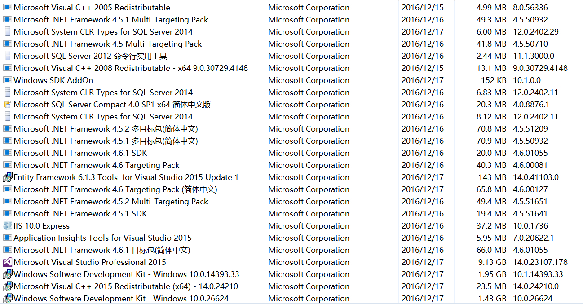Select the Microsoft .NET Framework 4.6.1 SDK name
583x304 pixels.
[80, 153]
